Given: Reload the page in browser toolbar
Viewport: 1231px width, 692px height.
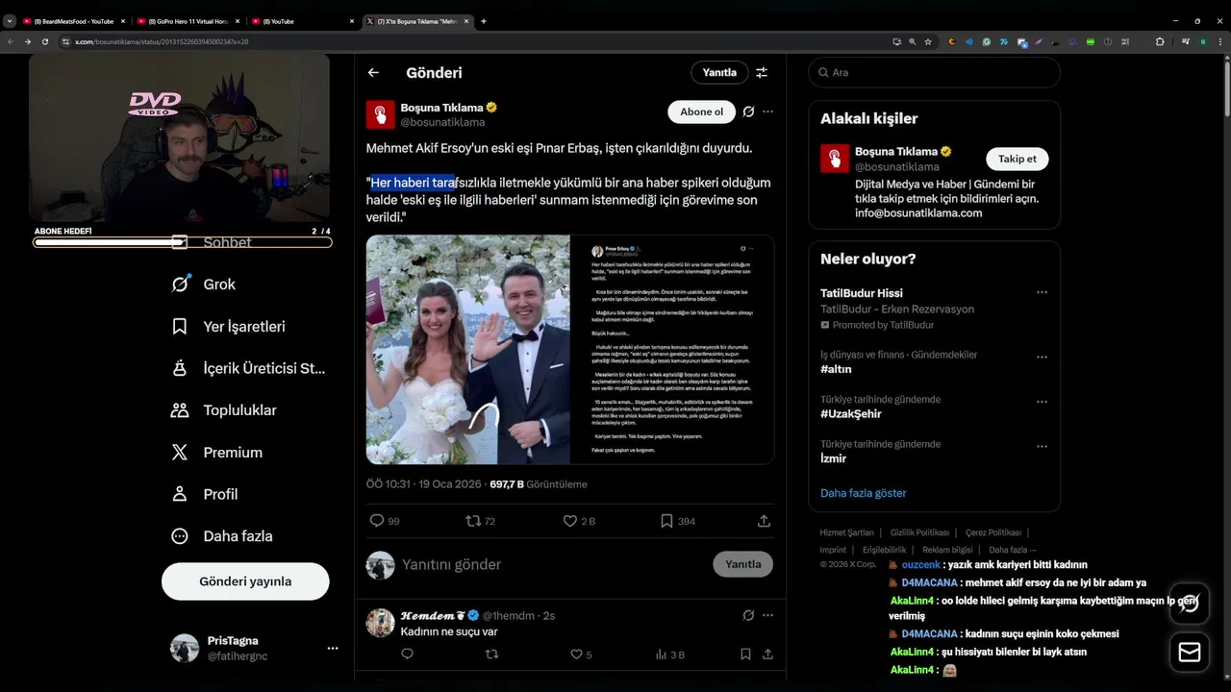Looking at the screenshot, I should (x=44, y=41).
